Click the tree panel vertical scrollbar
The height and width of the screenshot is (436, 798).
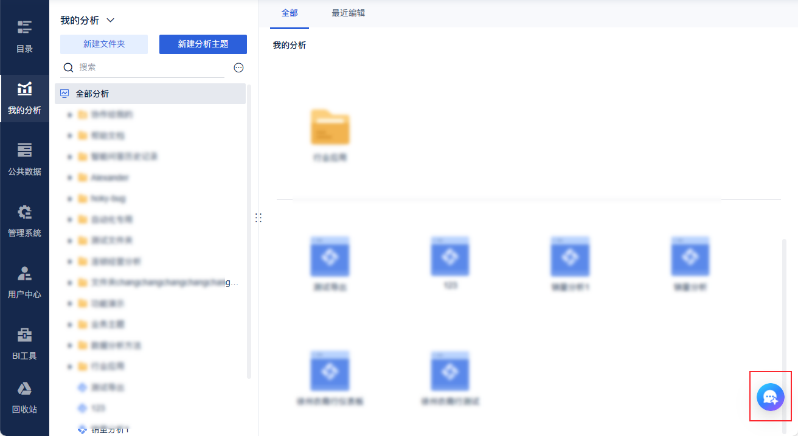[249, 231]
